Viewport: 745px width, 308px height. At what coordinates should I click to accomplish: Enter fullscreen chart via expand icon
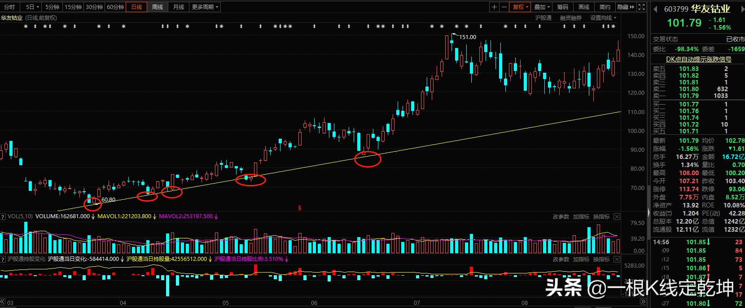(x=642, y=7)
